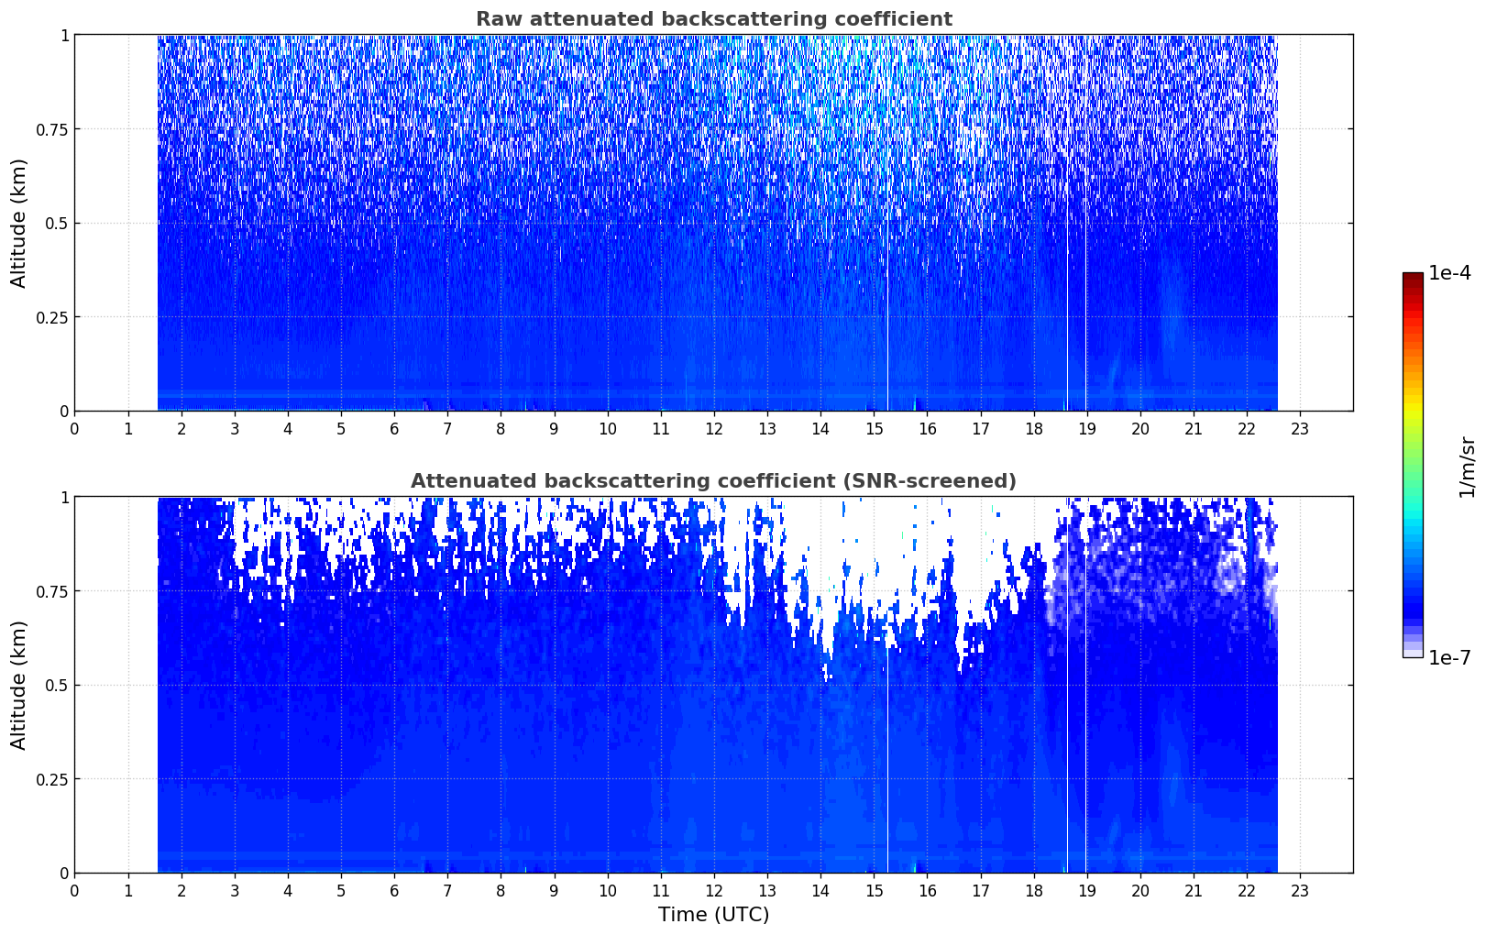Click the 6 hour tick under the top plot
This screenshot has height=935, width=1486.
click(394, 429)
